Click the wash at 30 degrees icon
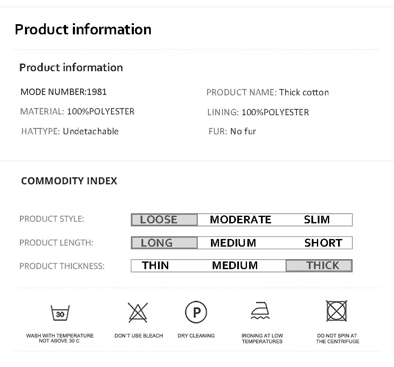Screen dimensions: 394x367 [60, 314]
